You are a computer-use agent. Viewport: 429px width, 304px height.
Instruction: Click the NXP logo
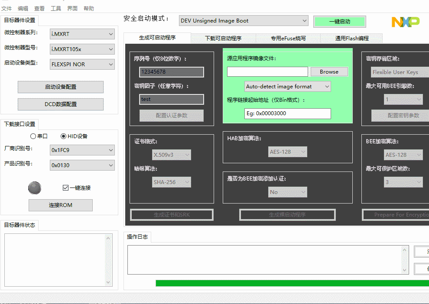406,22
